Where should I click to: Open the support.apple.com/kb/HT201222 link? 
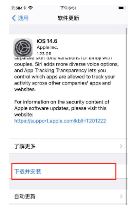pos(60,121)
